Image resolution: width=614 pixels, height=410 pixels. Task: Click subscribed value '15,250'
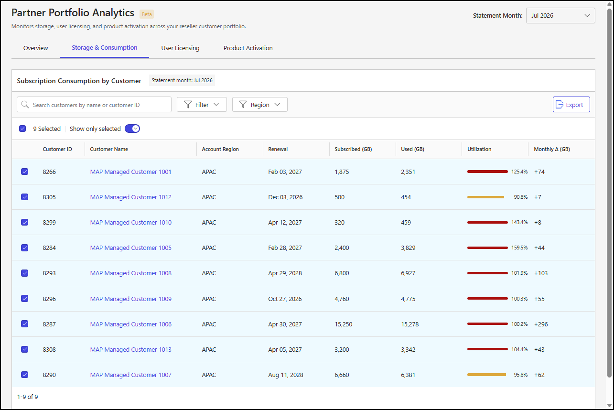pyautogui.click(x=344, y=324)
